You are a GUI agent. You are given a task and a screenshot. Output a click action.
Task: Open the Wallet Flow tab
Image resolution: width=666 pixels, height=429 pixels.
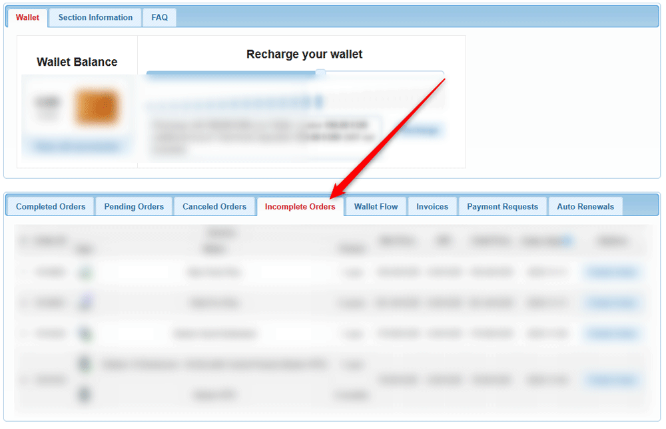pyautogui.click(x=375, y=206)
